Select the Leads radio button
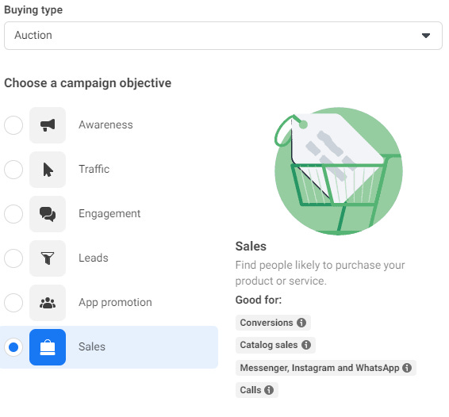 click(13, 258)
